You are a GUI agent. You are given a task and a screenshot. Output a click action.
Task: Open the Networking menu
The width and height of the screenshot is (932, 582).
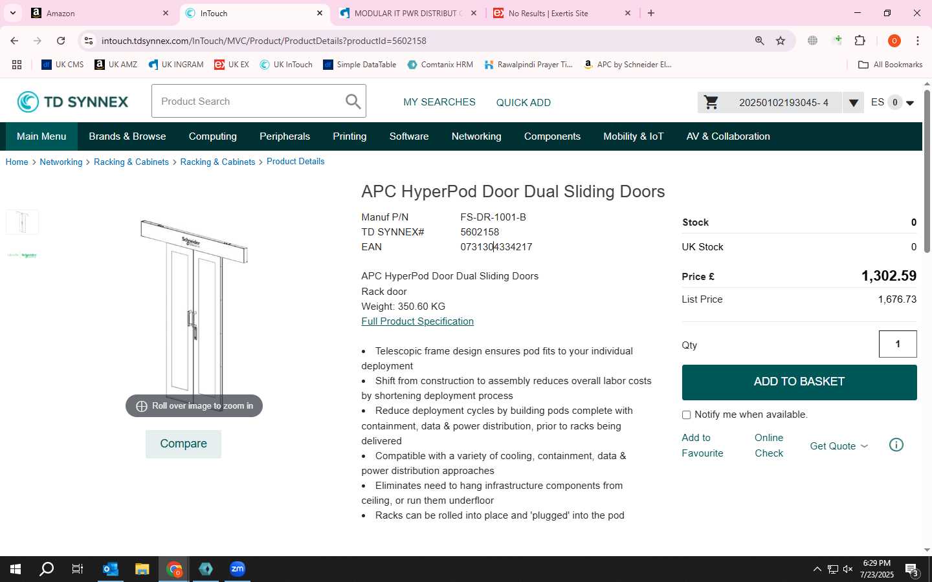(476, 136)
